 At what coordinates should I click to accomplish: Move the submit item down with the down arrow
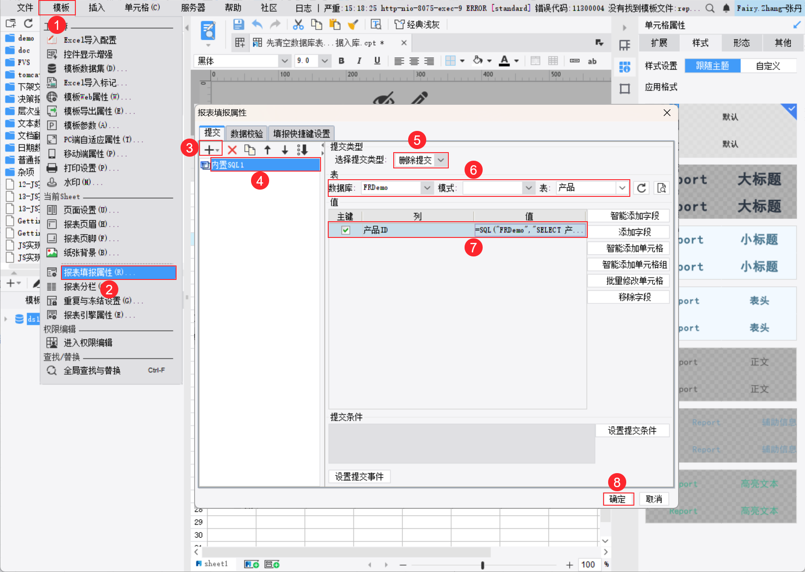point(284,150)
